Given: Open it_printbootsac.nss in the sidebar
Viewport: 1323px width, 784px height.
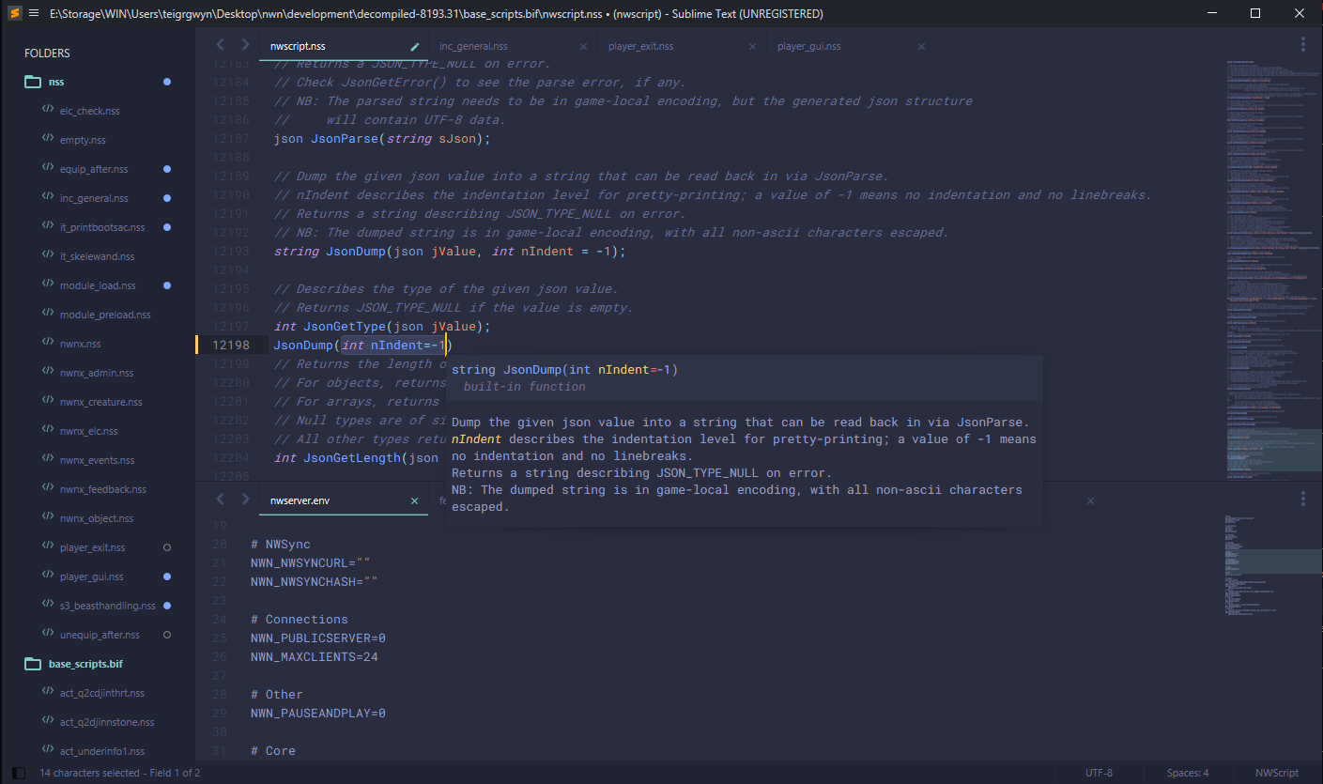Looking at the screenshot, I should 102,227.
